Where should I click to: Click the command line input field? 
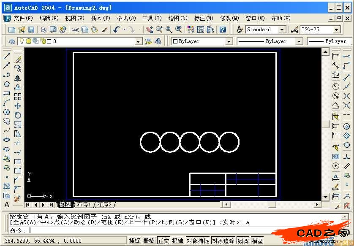point(169,230)
